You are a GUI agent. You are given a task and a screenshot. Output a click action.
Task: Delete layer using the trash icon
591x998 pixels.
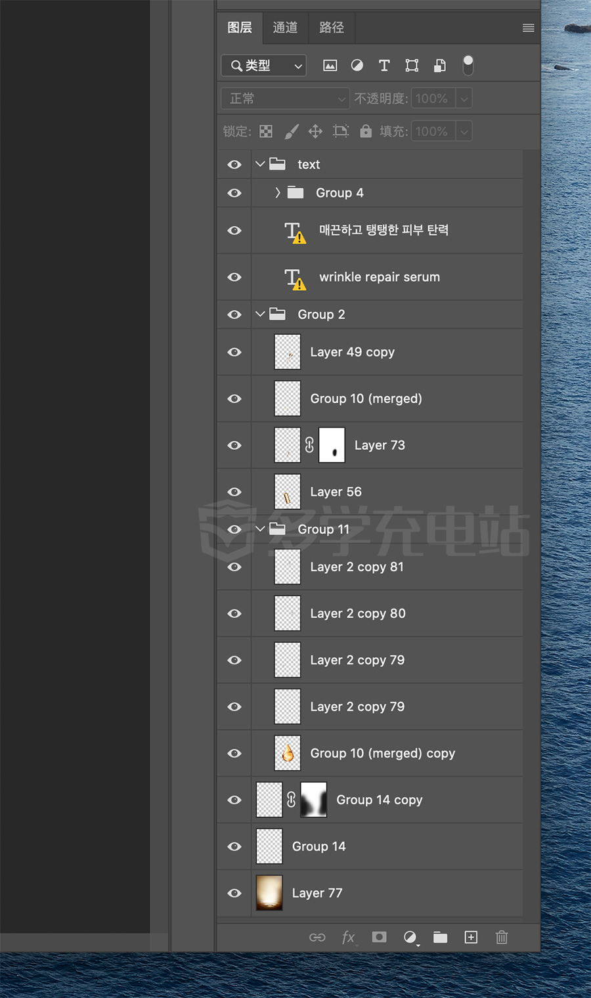(502, 937)
